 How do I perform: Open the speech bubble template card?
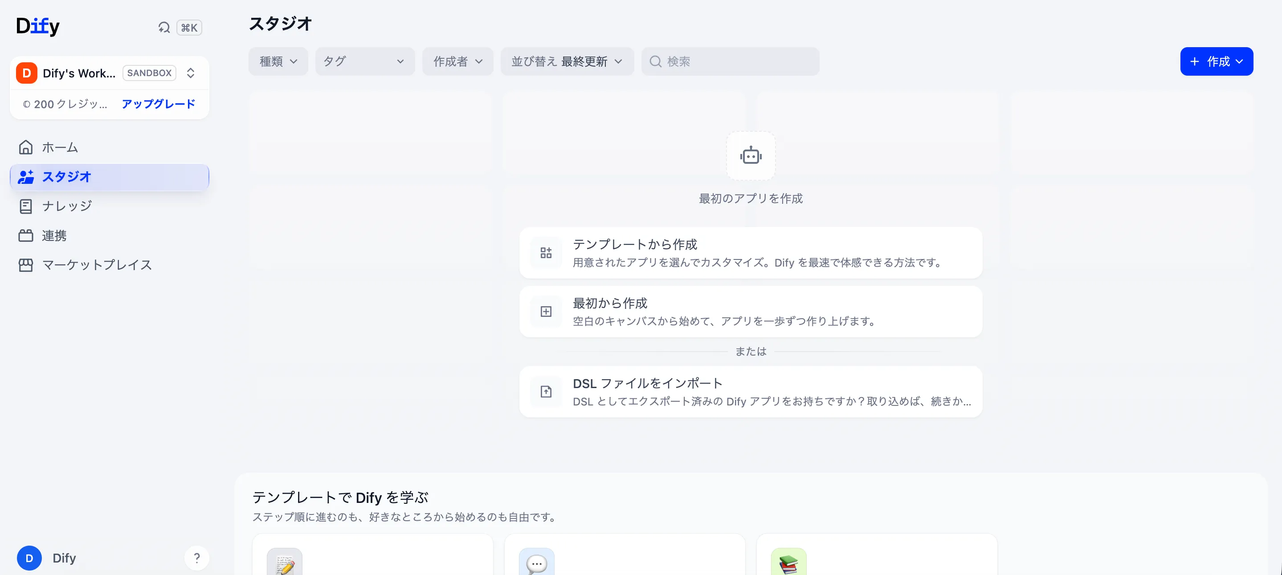click(625, 555)
